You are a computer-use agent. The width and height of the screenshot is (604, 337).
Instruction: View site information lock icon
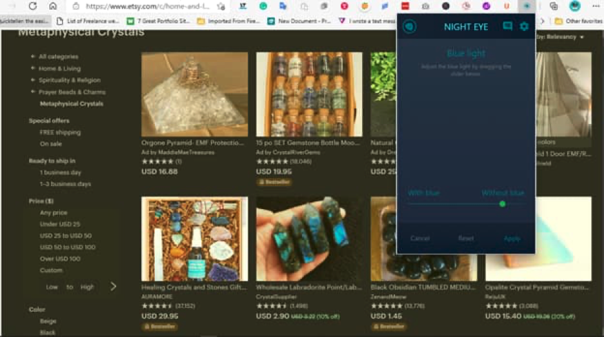tap(76, 6)
